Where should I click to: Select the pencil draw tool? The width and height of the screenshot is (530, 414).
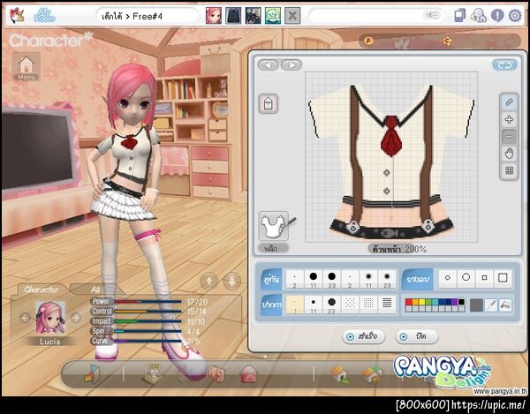pos(509,102)
